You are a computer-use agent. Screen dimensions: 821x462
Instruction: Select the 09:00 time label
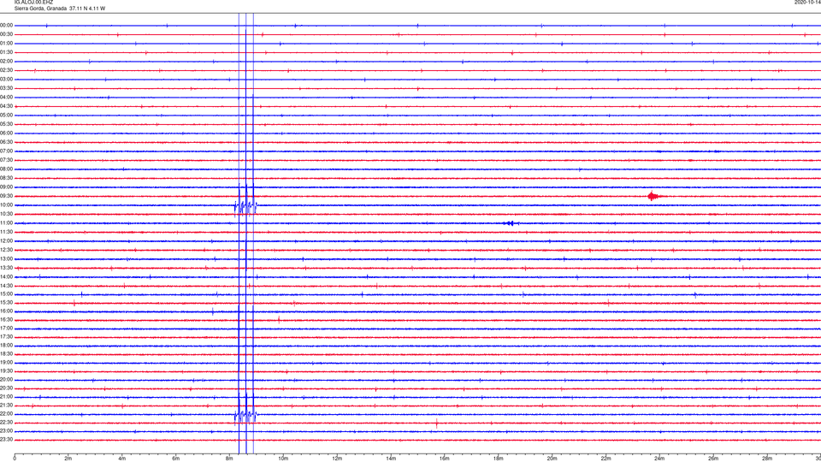(7, 187)
